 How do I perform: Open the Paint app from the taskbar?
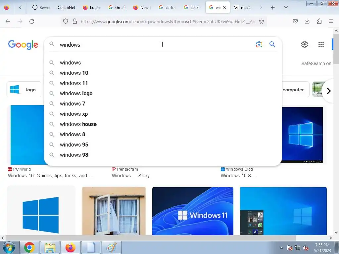112,247
